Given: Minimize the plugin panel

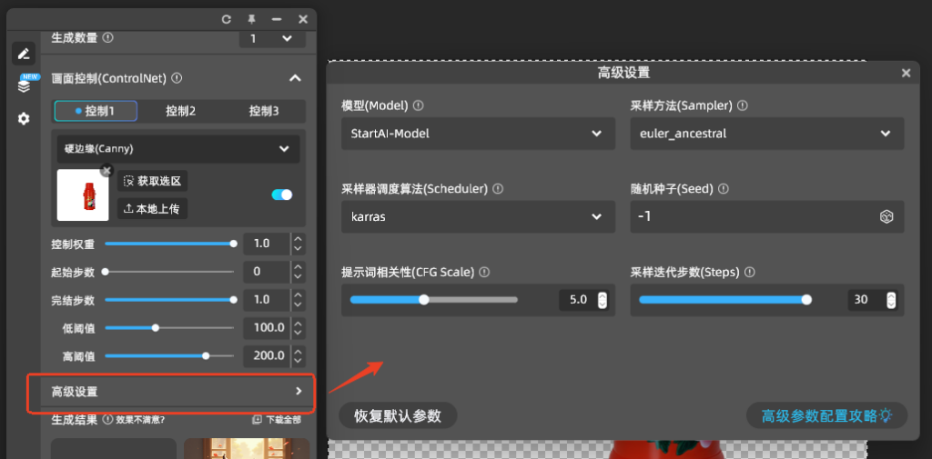Looking at the screenshot, I should [277, 20].
